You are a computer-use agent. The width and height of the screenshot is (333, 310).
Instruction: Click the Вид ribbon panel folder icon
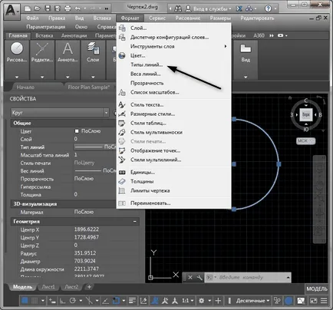click(x=246, y=48)
